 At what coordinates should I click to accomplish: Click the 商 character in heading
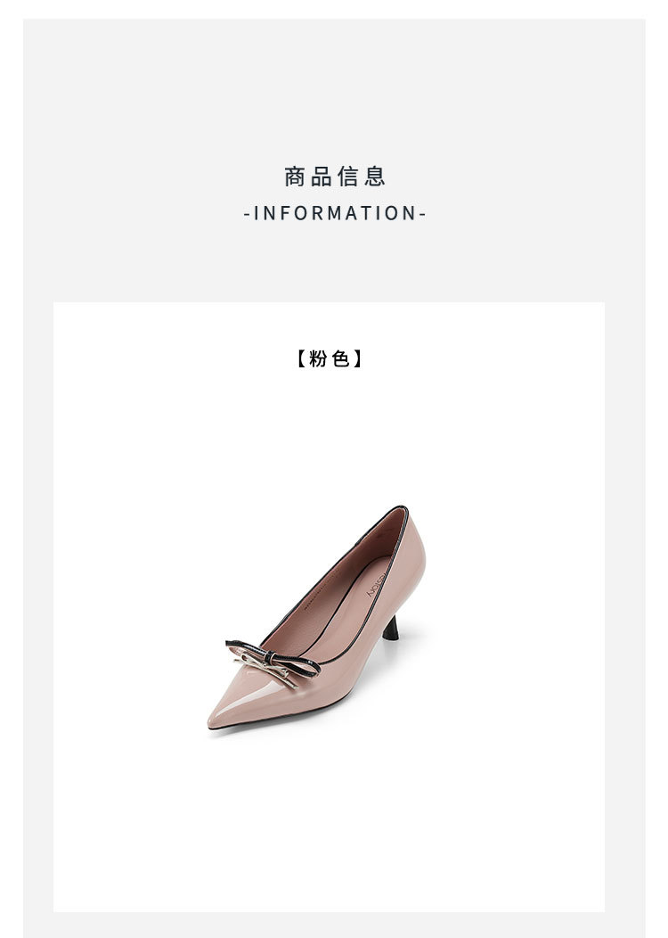tap(295, 177)
